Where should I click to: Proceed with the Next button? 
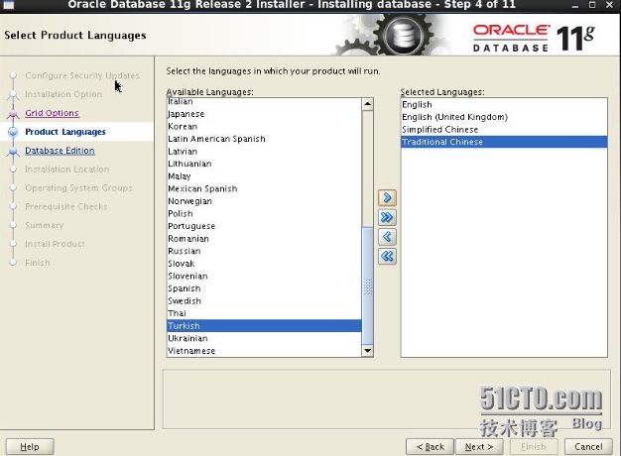pyautogui.click(x=479, y=446)
